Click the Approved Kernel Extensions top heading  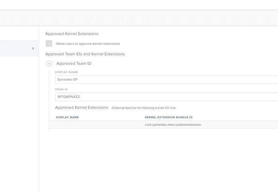72,34
